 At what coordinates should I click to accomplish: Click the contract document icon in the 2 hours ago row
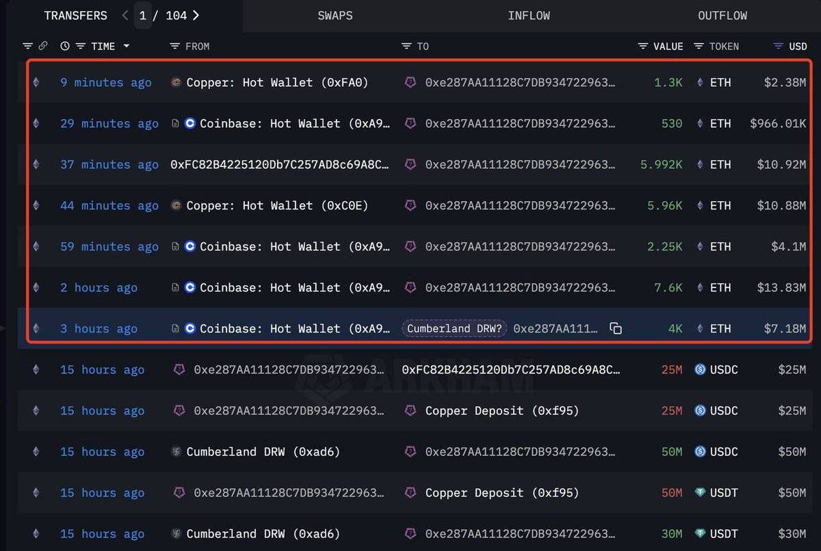tap(175, 287)
